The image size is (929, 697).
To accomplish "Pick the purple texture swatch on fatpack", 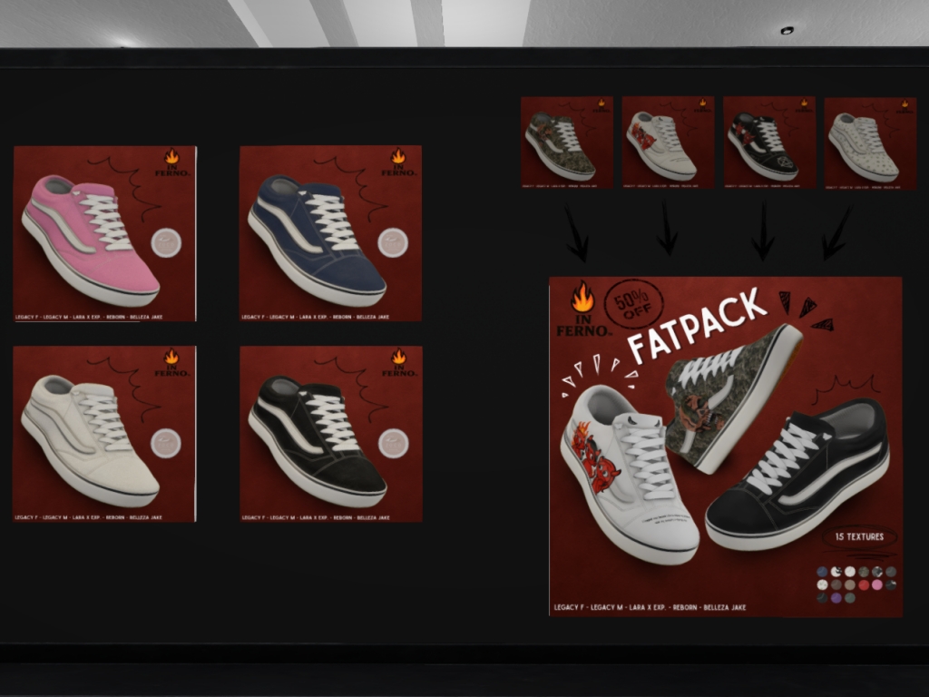I will [836, 598].
